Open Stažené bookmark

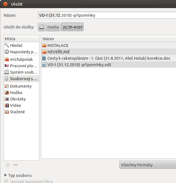tap(21, 112)
